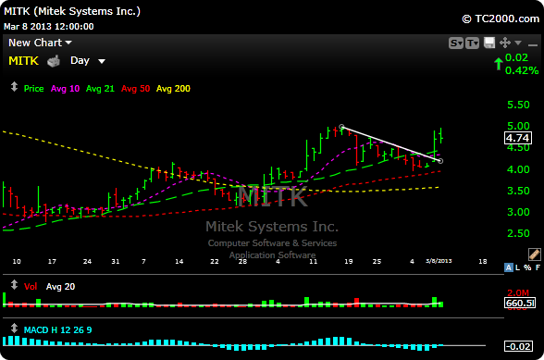Click the trendline start handle near 5.00
Viewport: 544px width, 360px height.
point(341,127)
